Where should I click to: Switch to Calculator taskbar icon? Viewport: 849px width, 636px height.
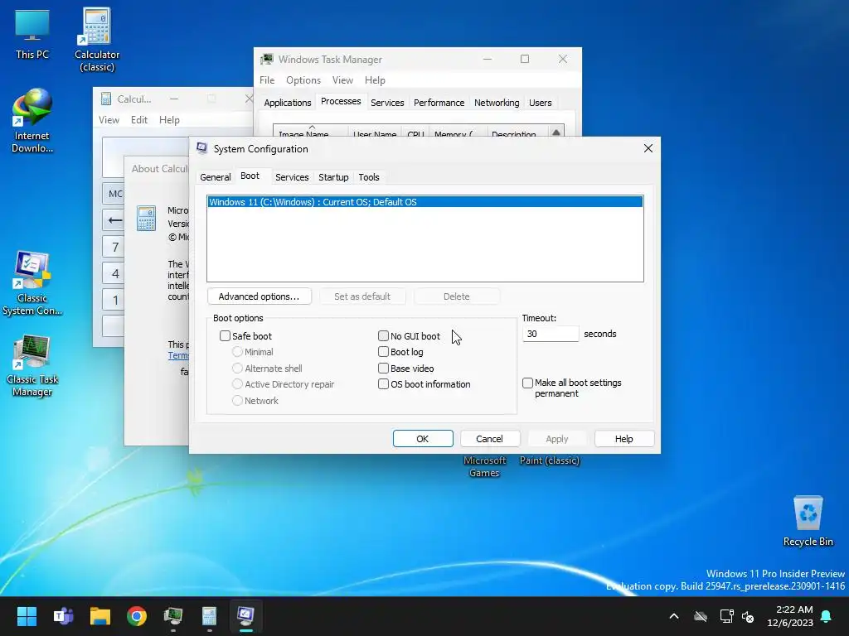click(210, 616)
